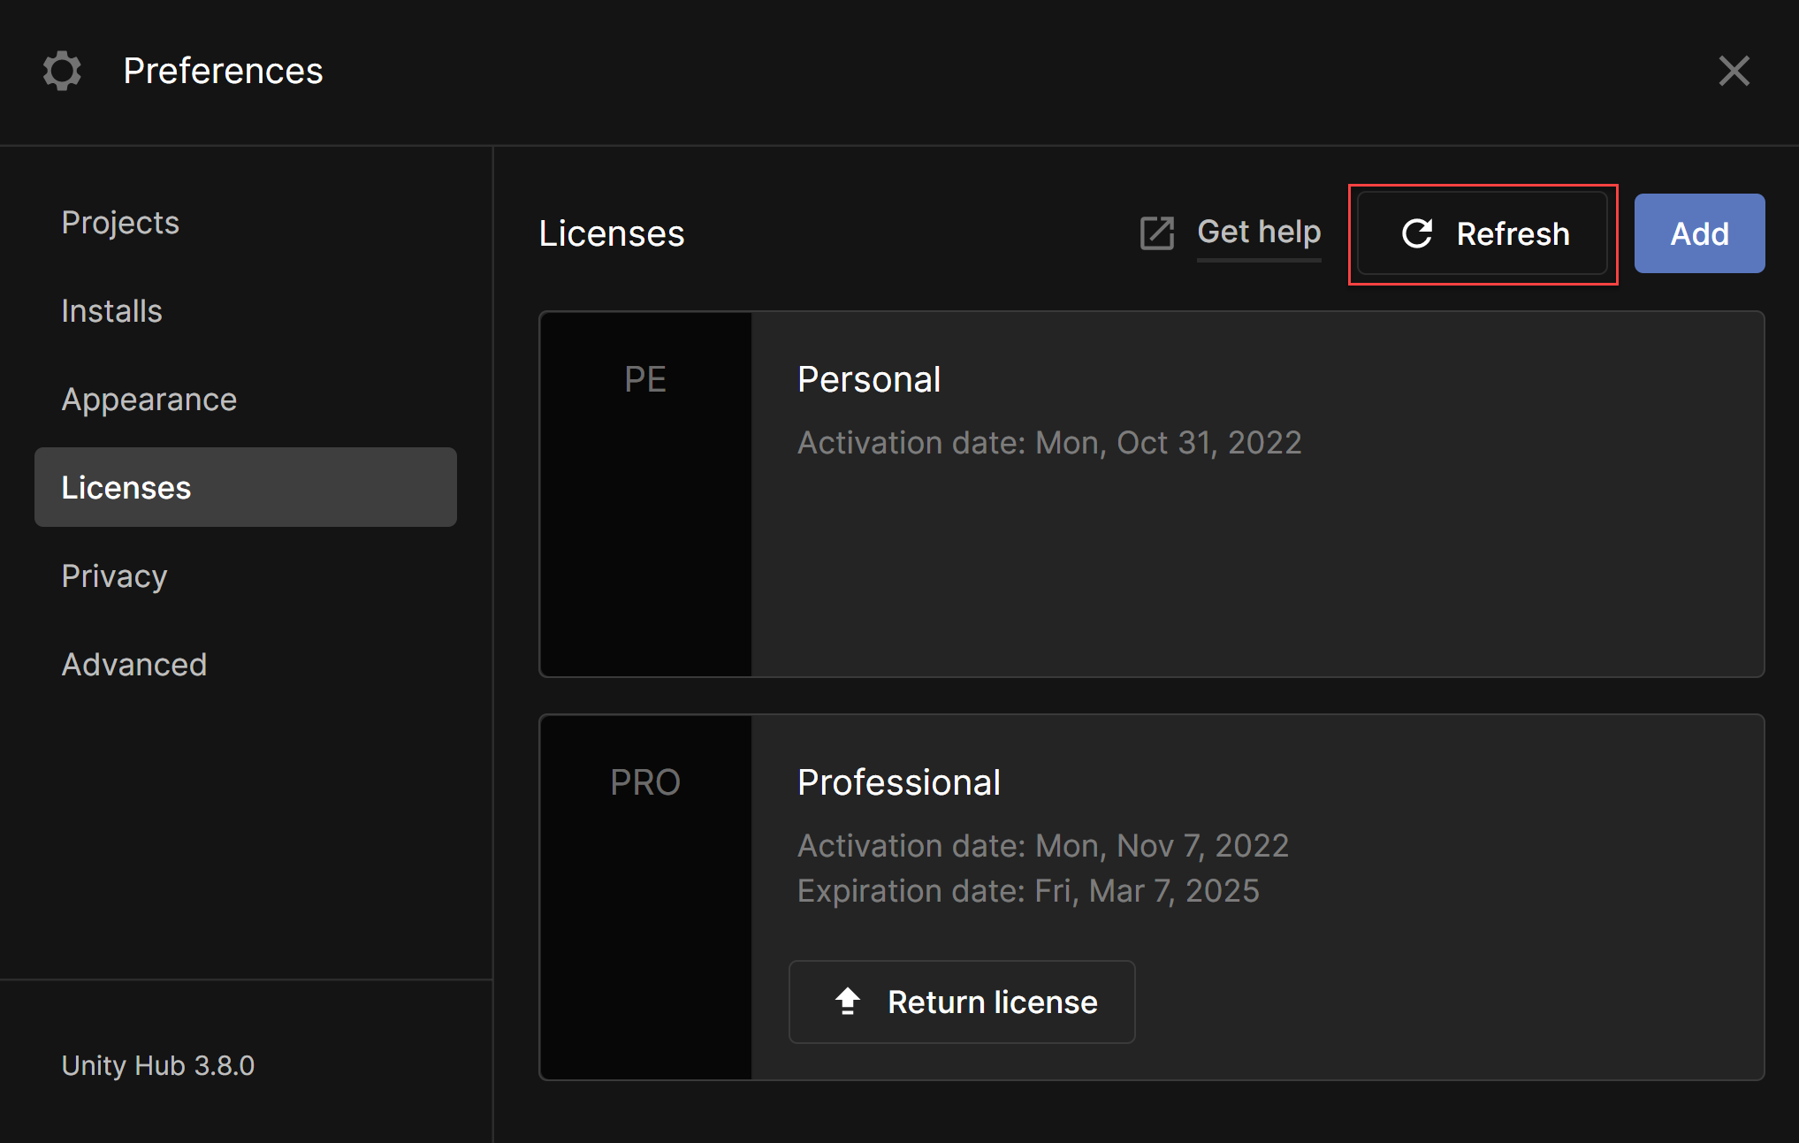This screenshot has height=1143, width=1799.
Task: Switch to Appearance settings
Action: (x=149, y=400)
